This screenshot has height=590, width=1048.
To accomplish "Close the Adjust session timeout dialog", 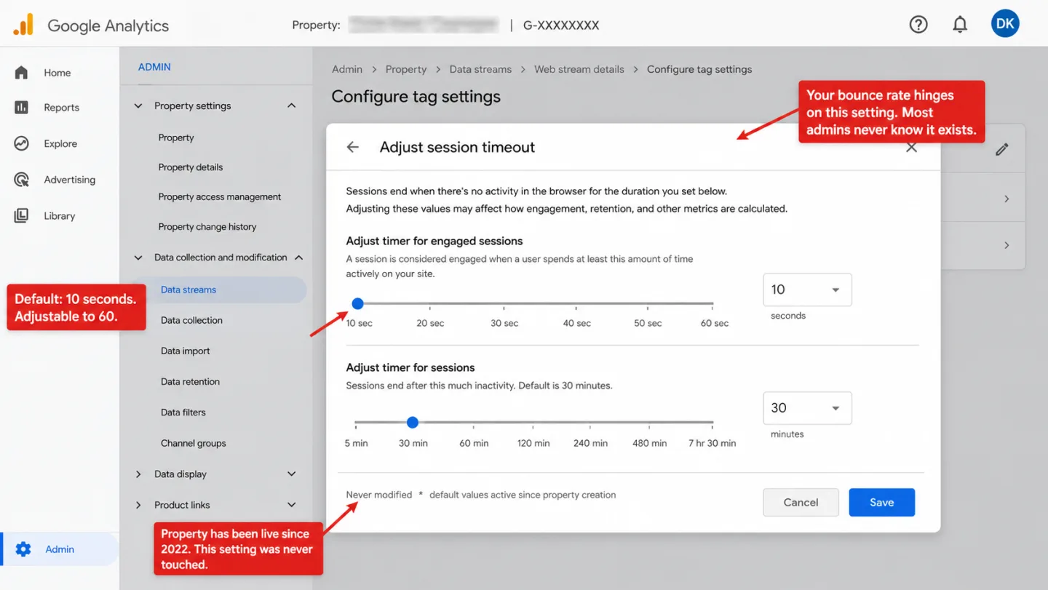I will [911, 148].
